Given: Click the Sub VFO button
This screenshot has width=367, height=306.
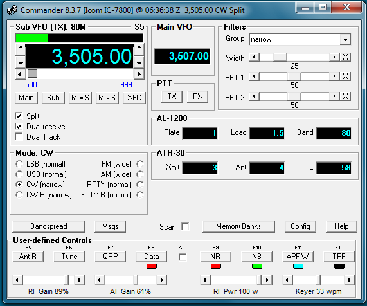Looking at the screenshot, I should (53, 98).
